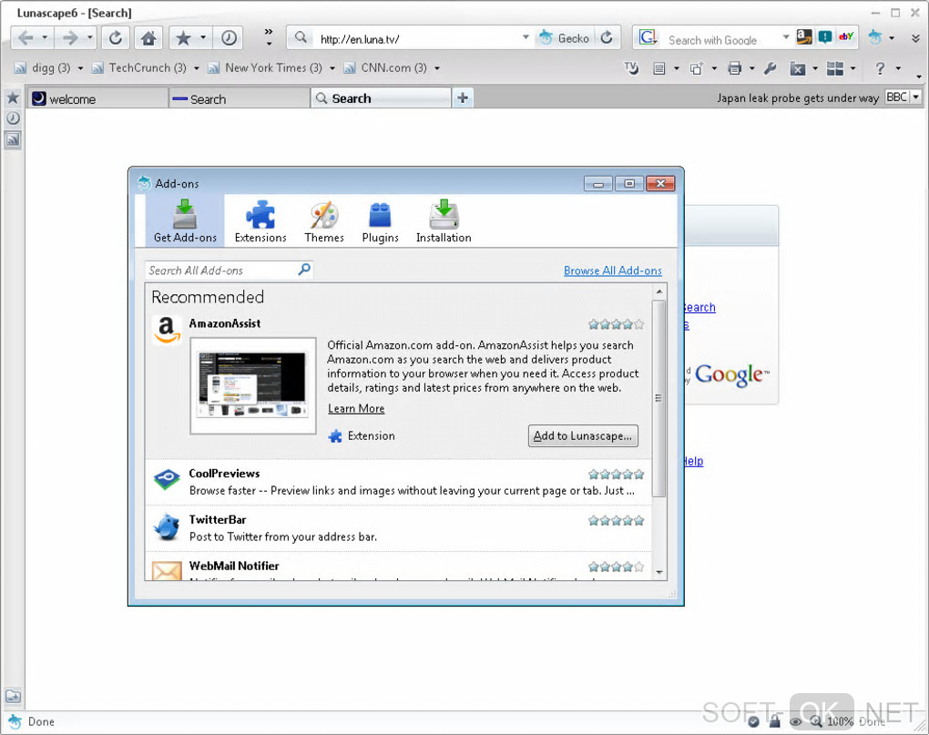This screenshot has width=929, height=735.
Task: Open sidebar RSS feeds panel
Action: pyautogui.click(x=13, y=139)
